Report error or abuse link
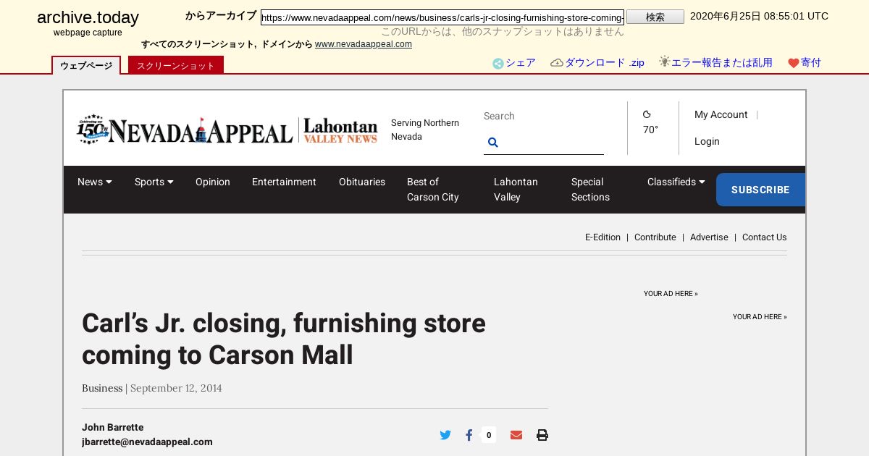 (715, 63)
